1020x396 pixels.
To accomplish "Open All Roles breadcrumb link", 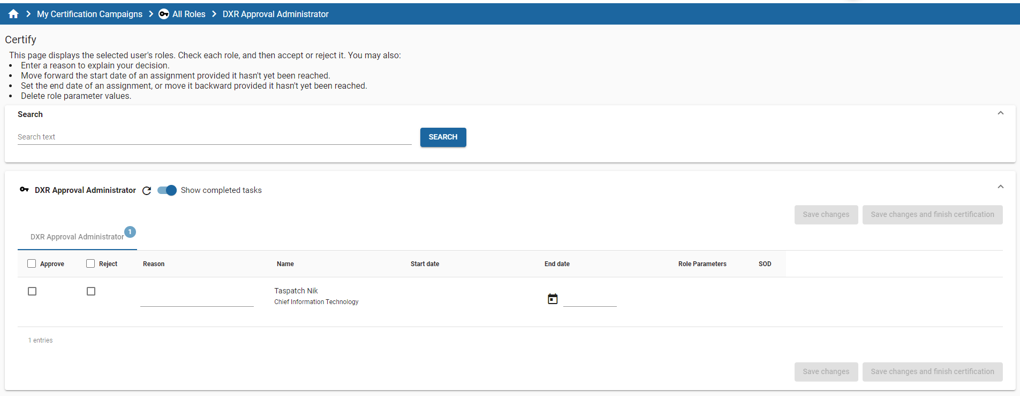I will click(x=188, y=14).
